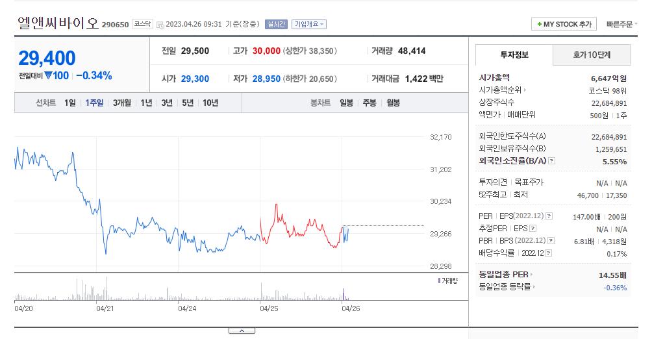Screen dimensions: 652x339
Task: Click the 코스닥 98위 rank text
Action: (607, 91)
